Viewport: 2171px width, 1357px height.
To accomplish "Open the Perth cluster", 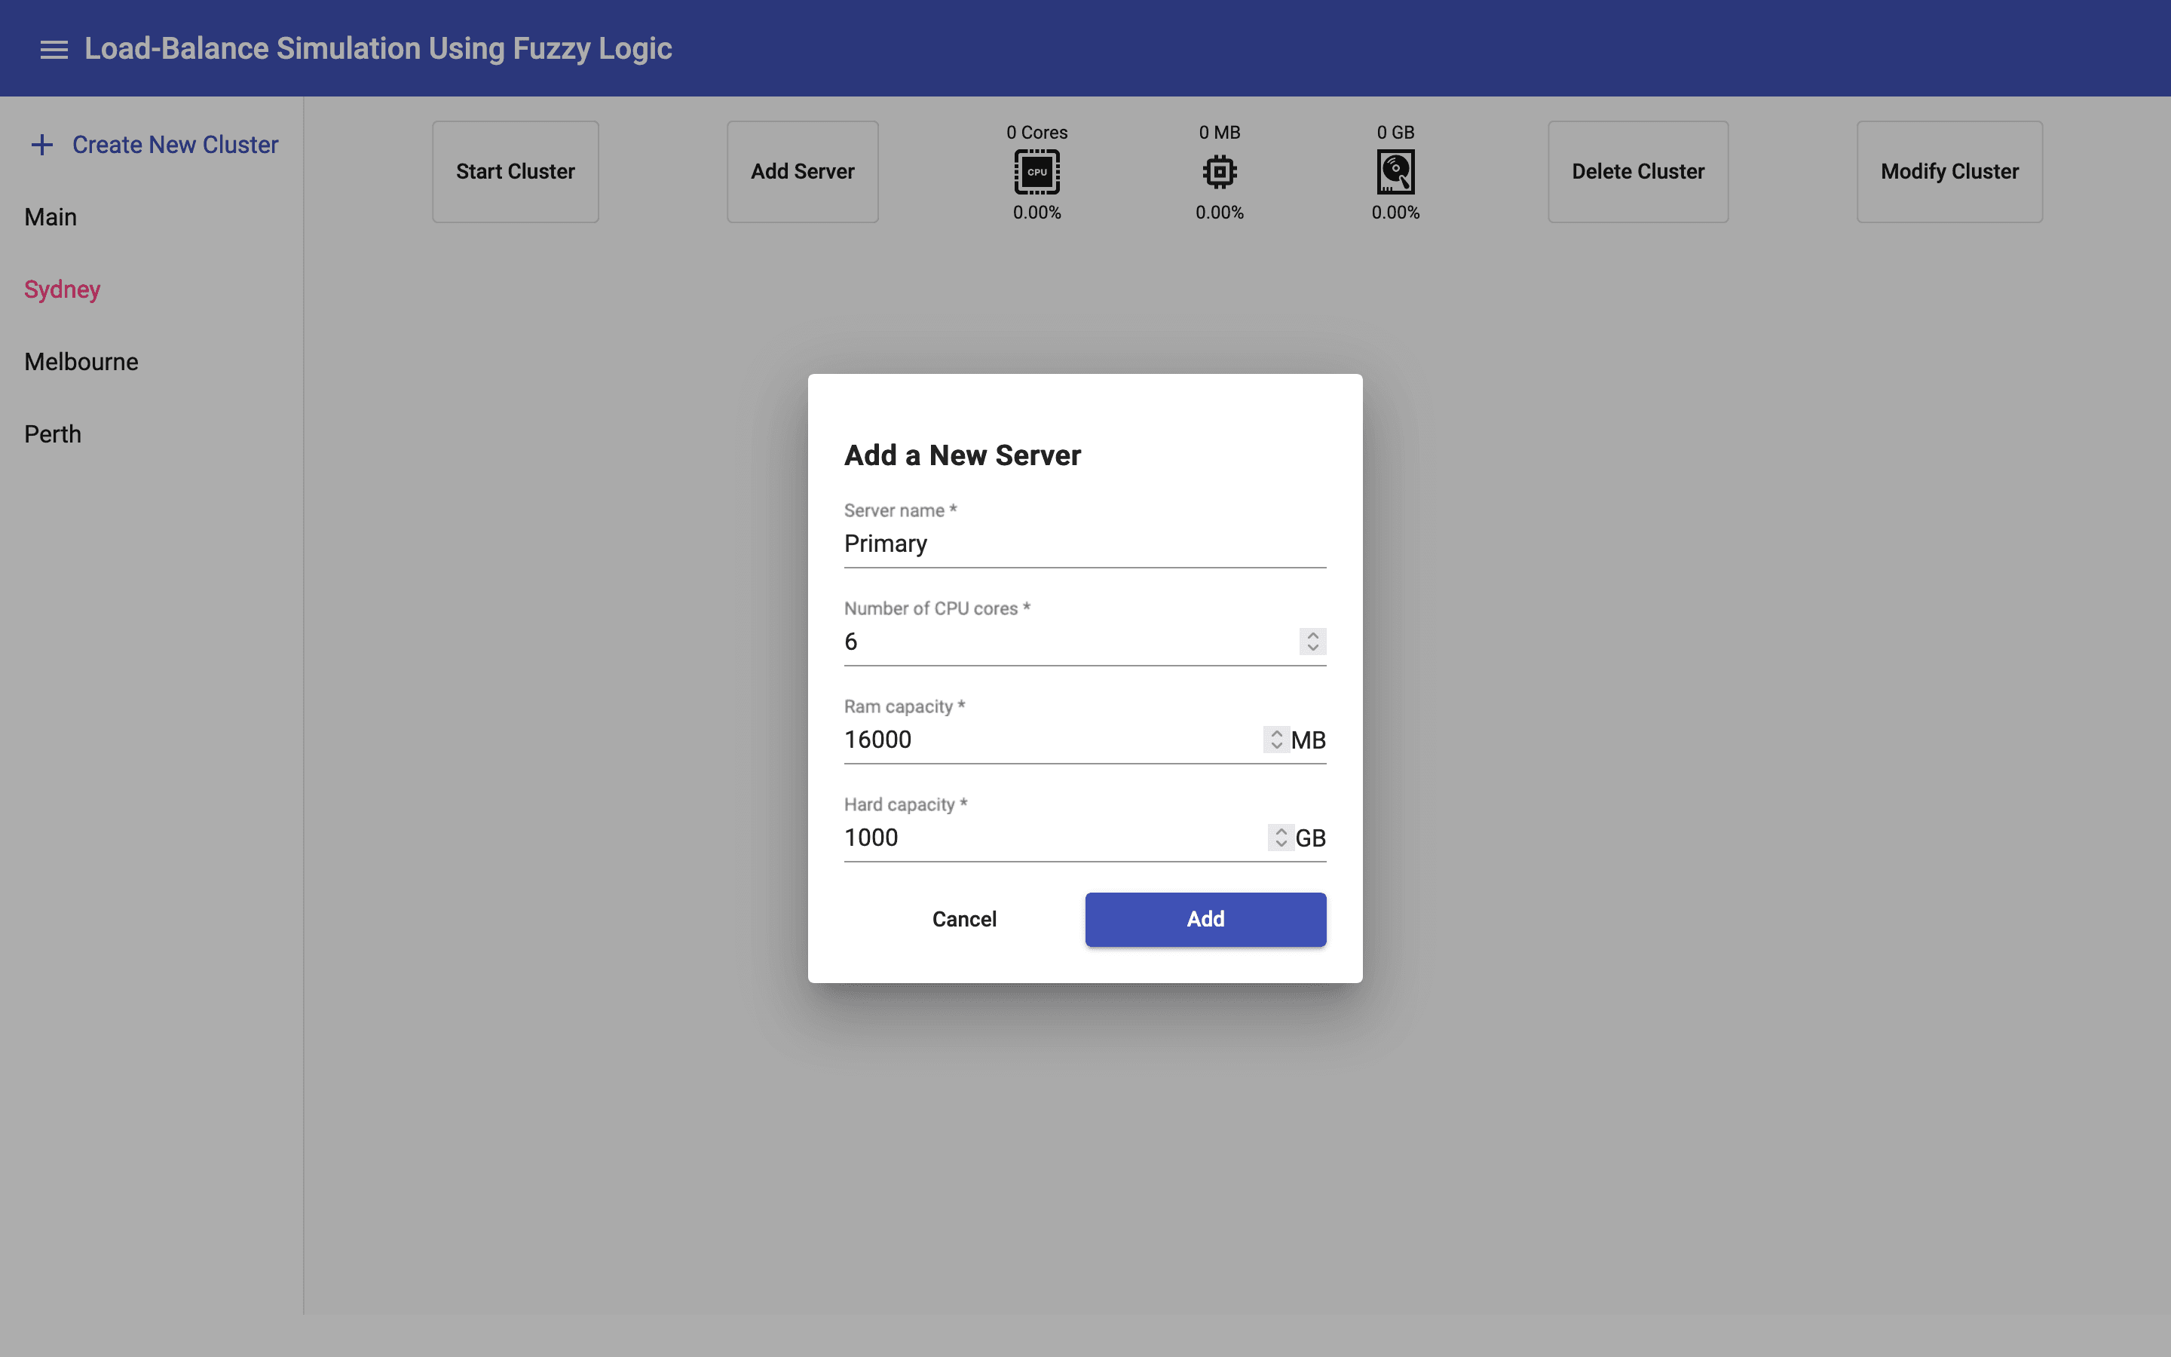I will click(x=53, y=434).
